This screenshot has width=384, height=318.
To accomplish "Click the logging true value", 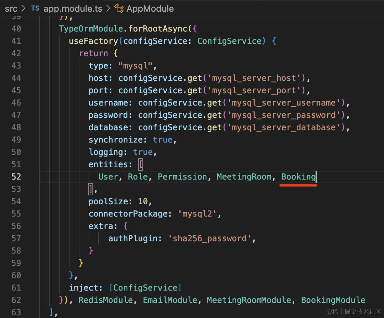I will (143, 152).
